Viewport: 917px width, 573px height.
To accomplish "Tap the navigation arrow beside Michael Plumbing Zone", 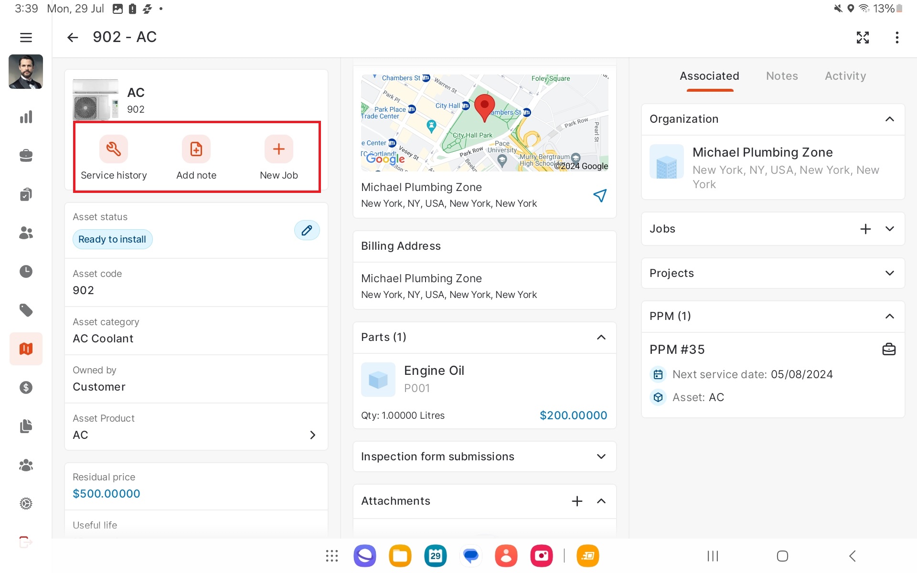I will pyautogui.click(x=600, y=195).
